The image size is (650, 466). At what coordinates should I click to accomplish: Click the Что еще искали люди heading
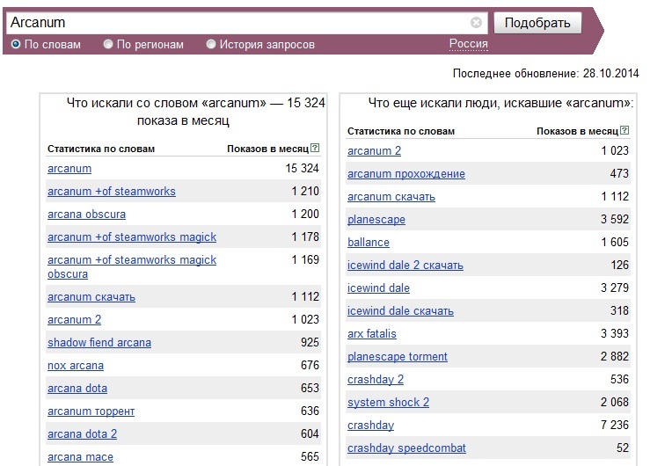(x=500, y=103)
